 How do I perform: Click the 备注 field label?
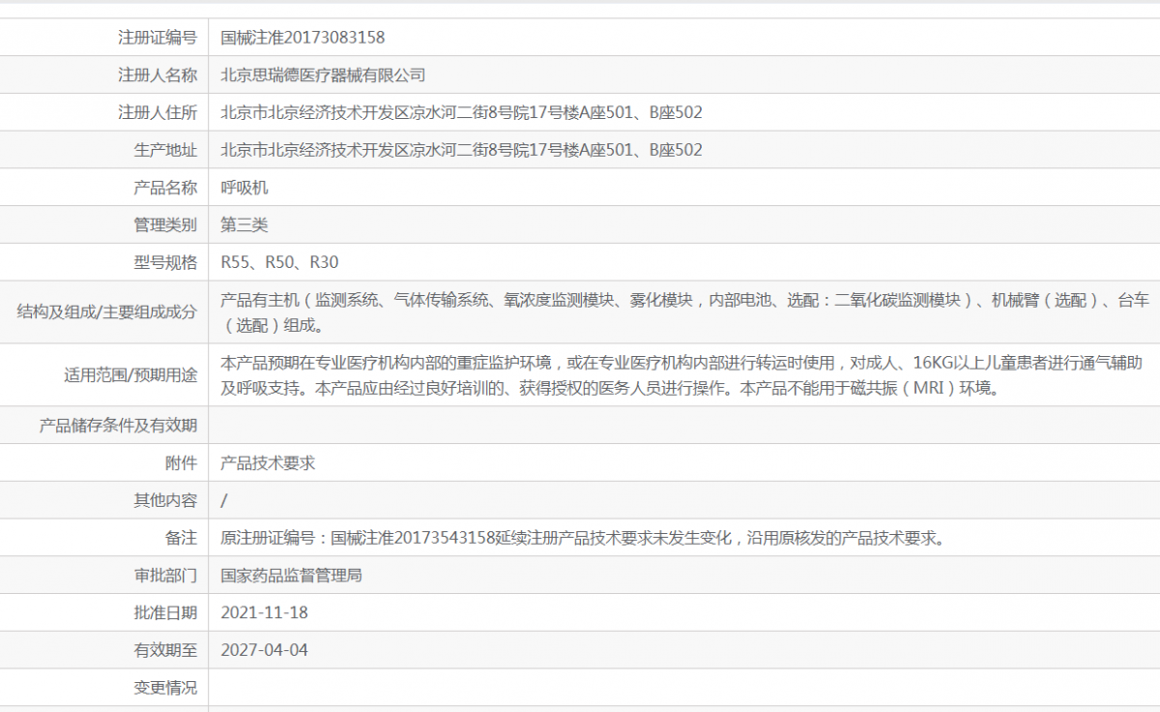tap(181, 538)
